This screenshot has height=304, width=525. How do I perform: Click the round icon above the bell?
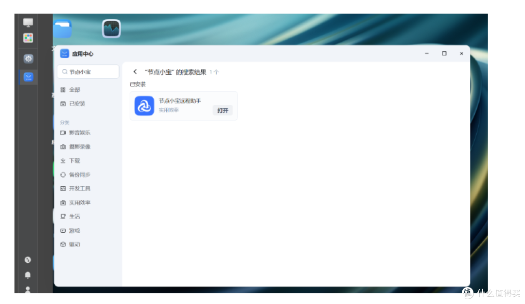click(x=28, y=259)
